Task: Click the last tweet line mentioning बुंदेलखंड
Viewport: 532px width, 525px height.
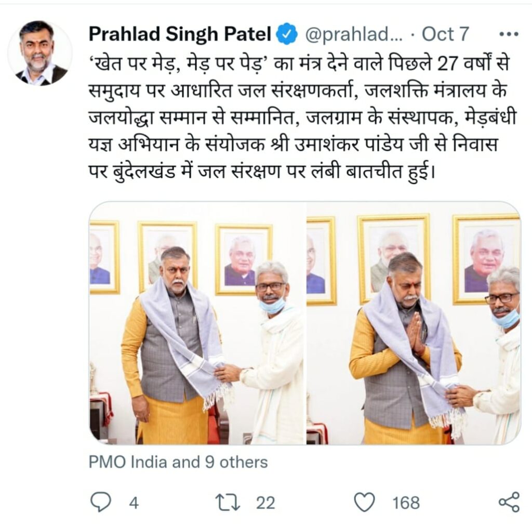Action: click(261, 173)
